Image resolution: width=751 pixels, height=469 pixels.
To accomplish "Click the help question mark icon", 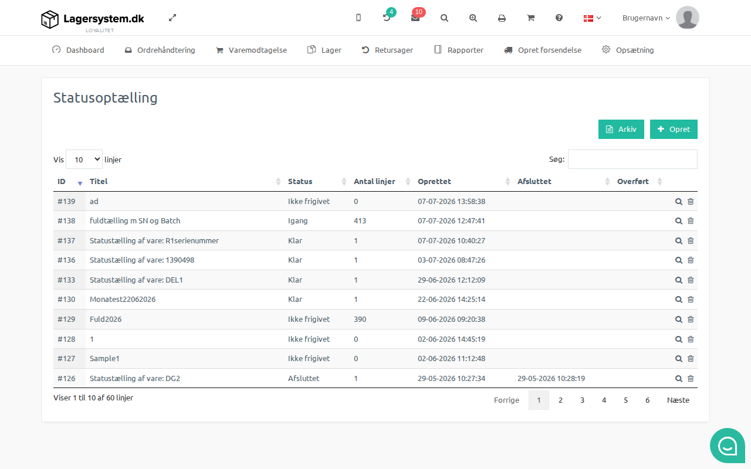I will coord(559,18).
